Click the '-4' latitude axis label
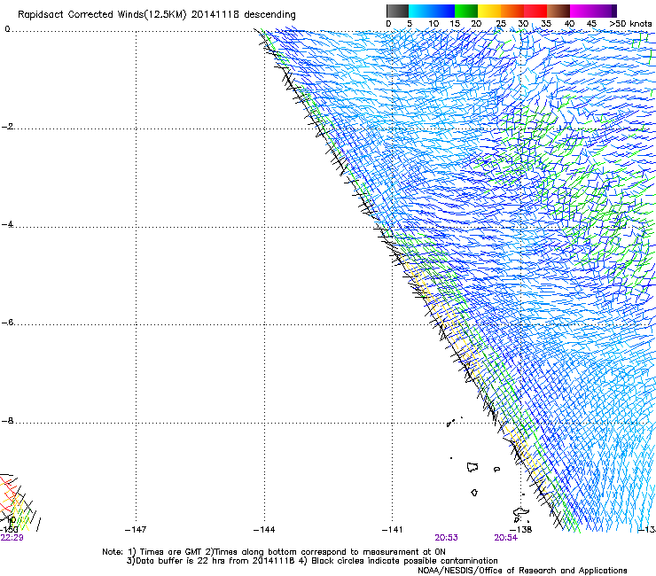656x576 pixels. [7, 224]
